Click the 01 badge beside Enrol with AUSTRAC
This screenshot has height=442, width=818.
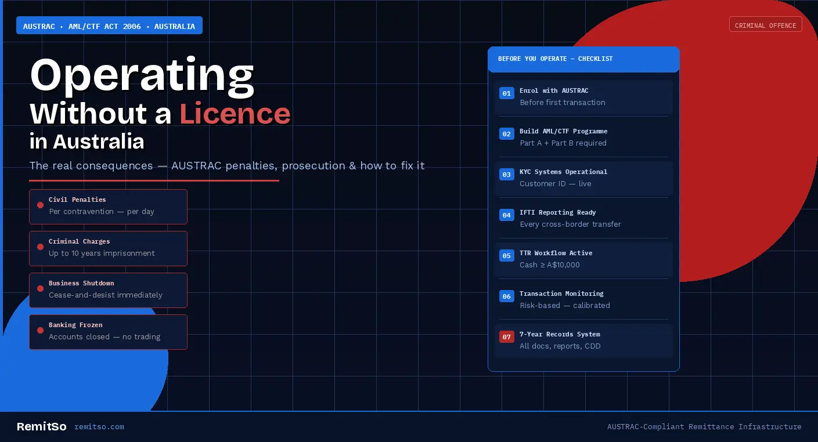pos(506,93)
